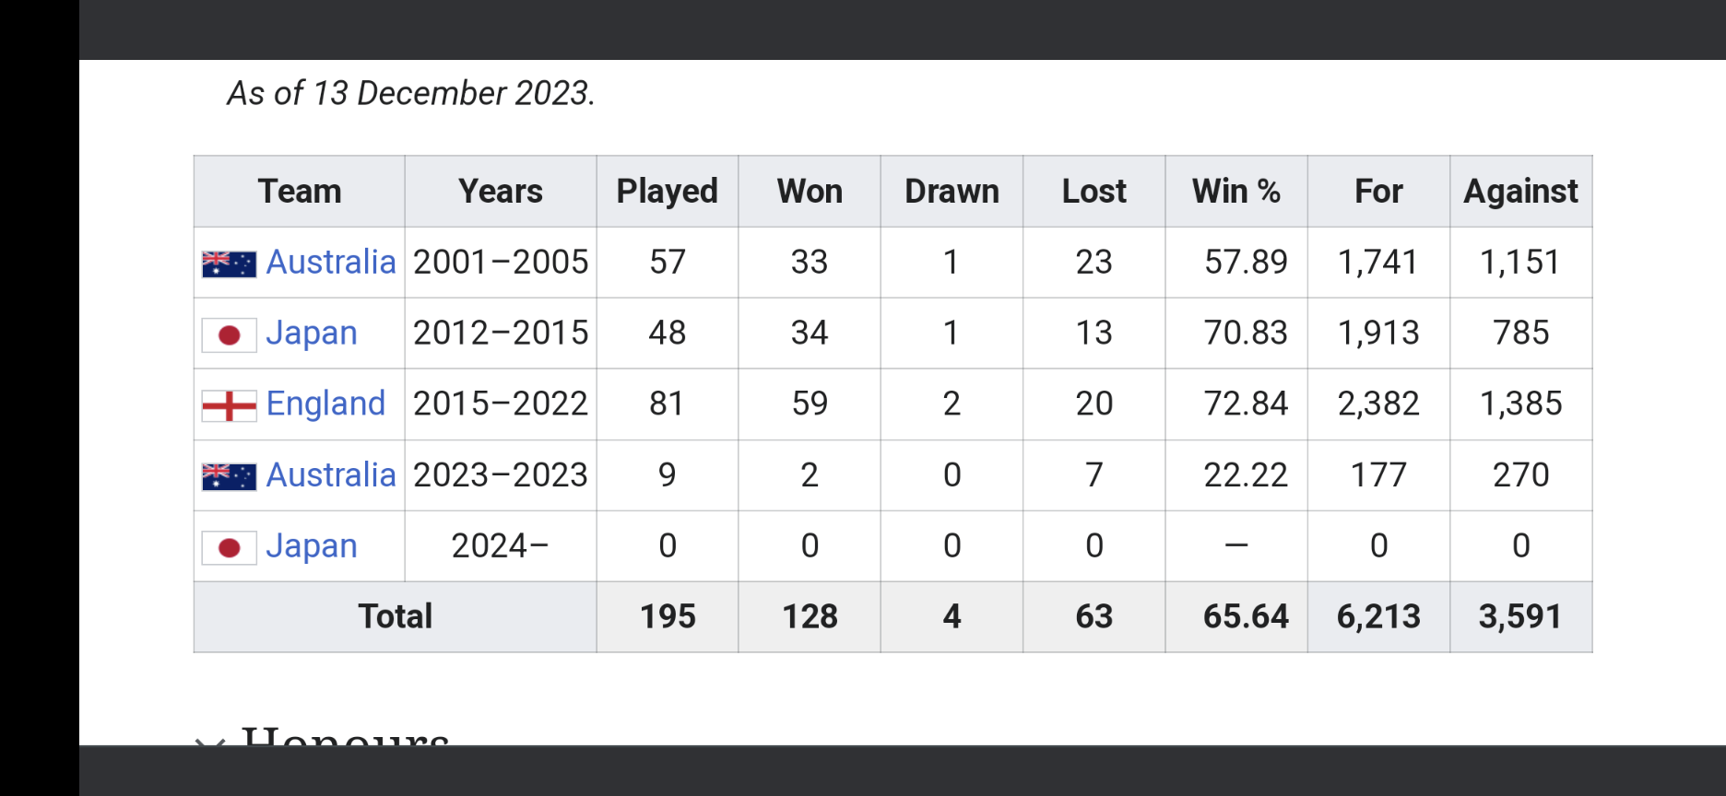Viewport: 1726px width, 796px height.
Task: Click the Japan flag in the 2024– row
Action: [229, 547]
